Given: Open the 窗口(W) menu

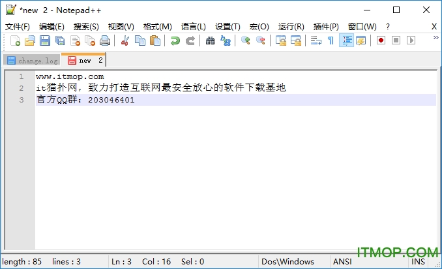Looking at the screenshot, I should (x=362, y=27).
